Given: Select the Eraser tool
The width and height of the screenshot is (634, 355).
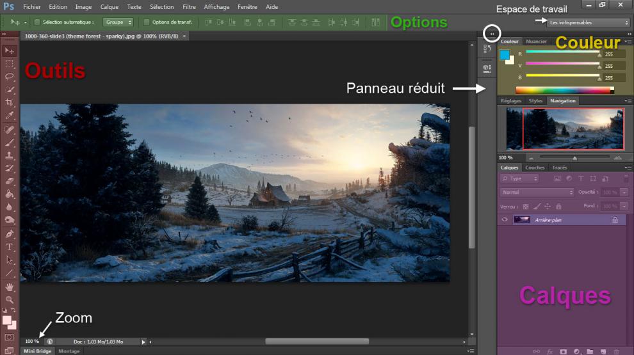Looking at the screenshot, I should (10, 181).
